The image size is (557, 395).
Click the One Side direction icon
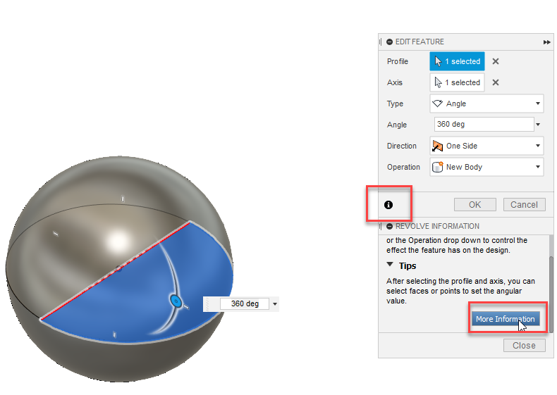[438, 146]
